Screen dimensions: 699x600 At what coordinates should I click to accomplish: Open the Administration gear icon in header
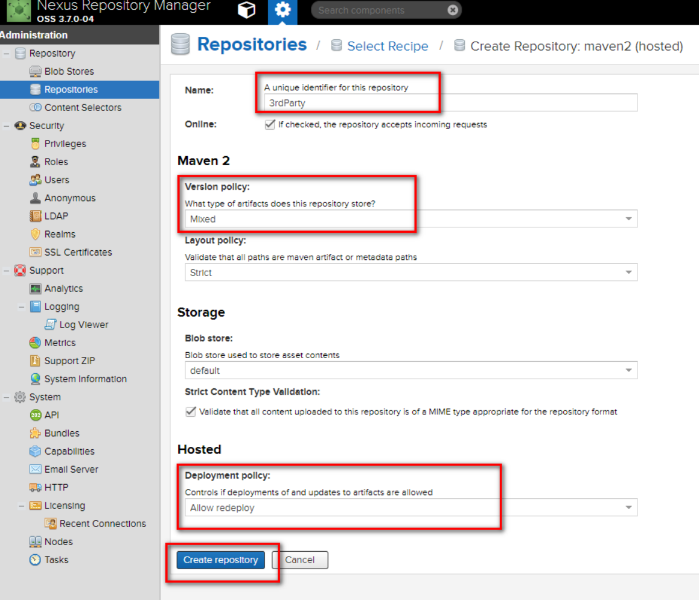click(x=282, y=10)
